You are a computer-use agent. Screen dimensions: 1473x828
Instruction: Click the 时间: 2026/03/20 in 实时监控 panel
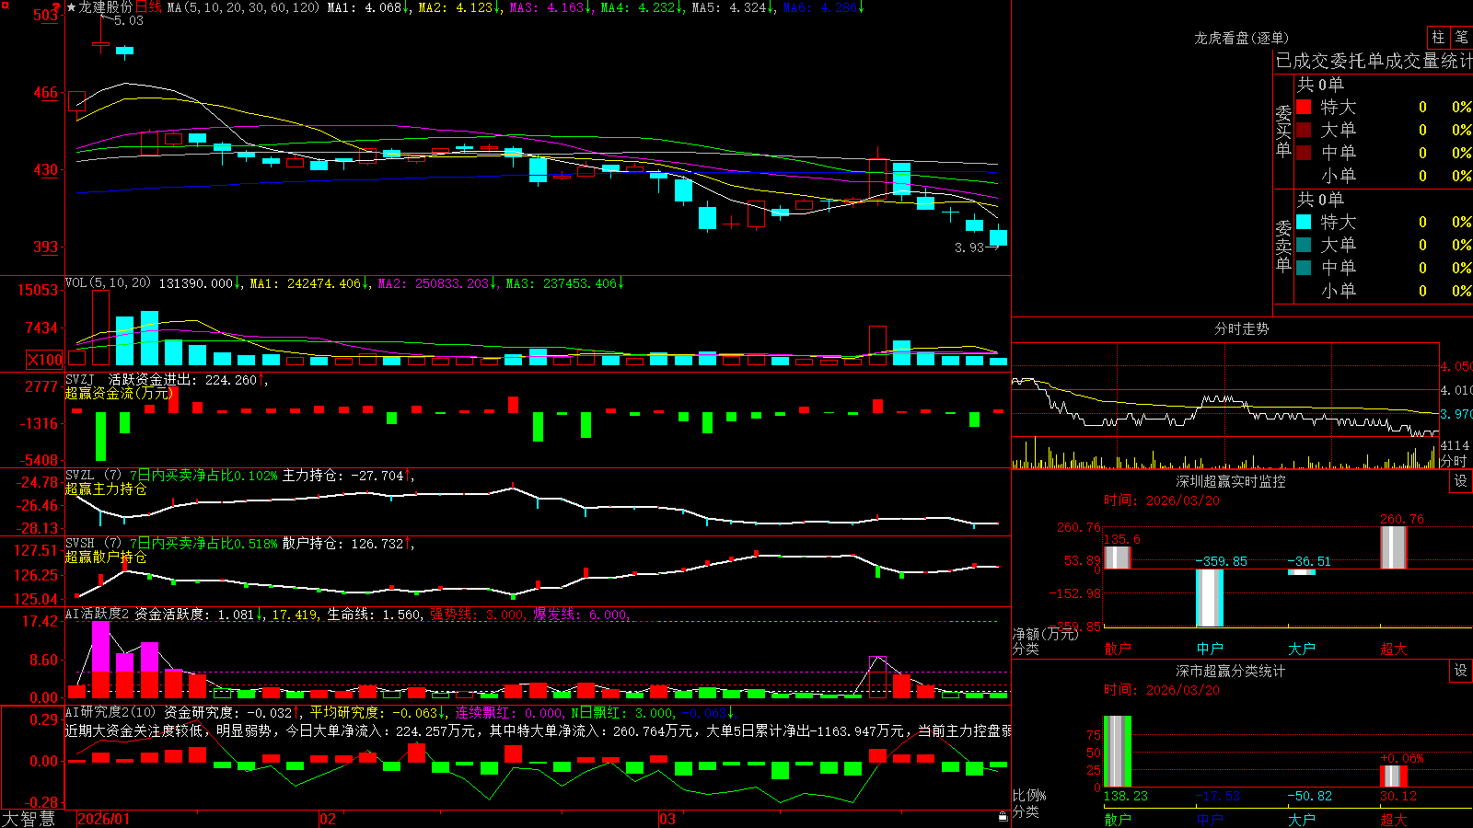pyautogui.click(x=1162, y=500)
